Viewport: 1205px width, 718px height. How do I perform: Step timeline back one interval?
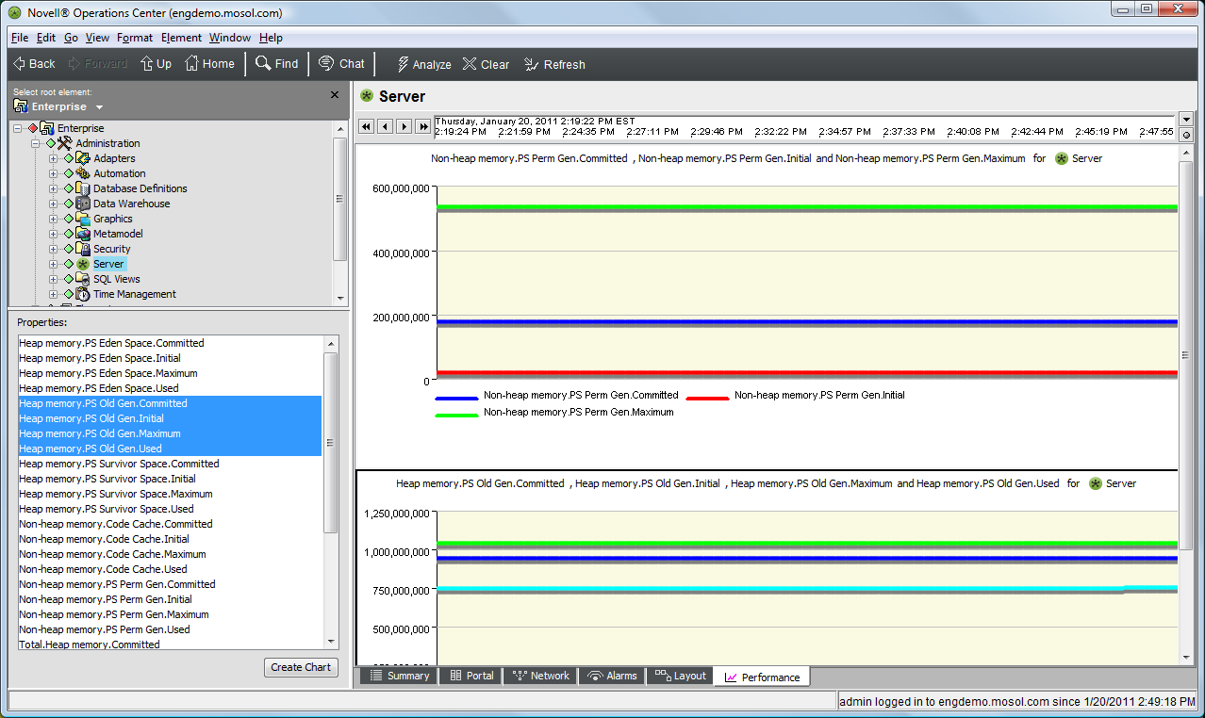tap(385, 126)
